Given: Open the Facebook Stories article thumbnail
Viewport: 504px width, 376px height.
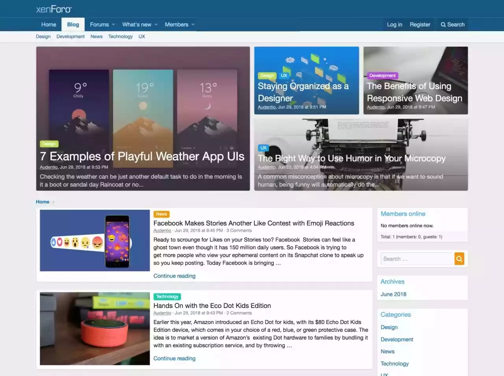Looking at the screenshot, I should point(95,241).
